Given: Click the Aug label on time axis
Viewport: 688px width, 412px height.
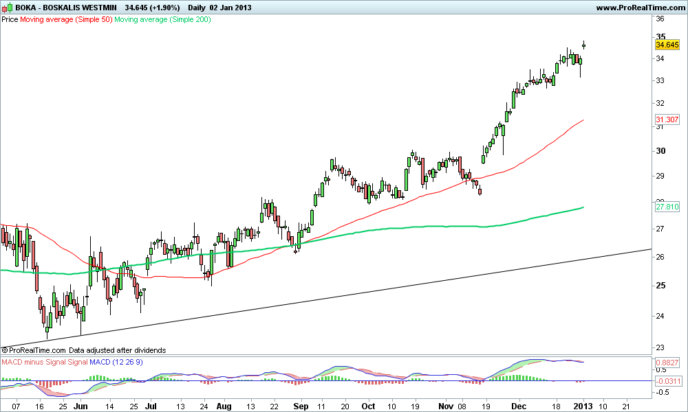Looking at the screenshot, I should [x=224, y=407].
